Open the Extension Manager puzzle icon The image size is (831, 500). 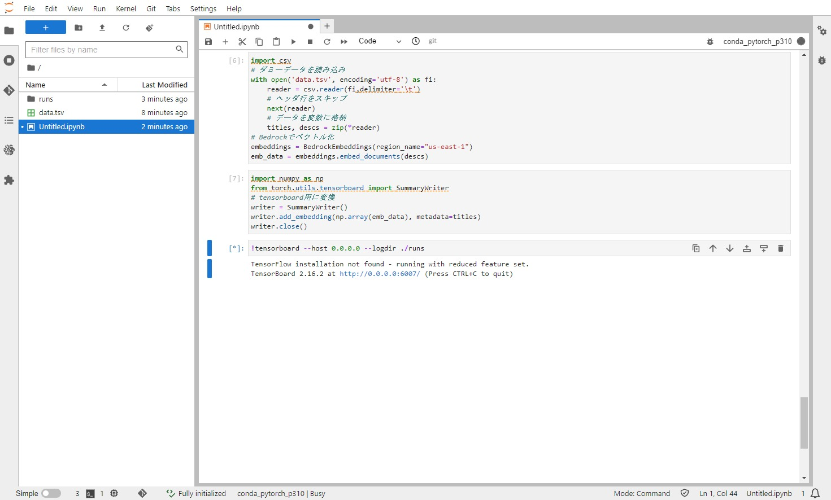pyautogui.click(x=9, y=180)
